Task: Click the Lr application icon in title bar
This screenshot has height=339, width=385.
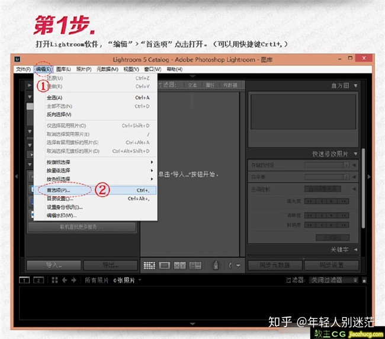Action: point(17,59)
